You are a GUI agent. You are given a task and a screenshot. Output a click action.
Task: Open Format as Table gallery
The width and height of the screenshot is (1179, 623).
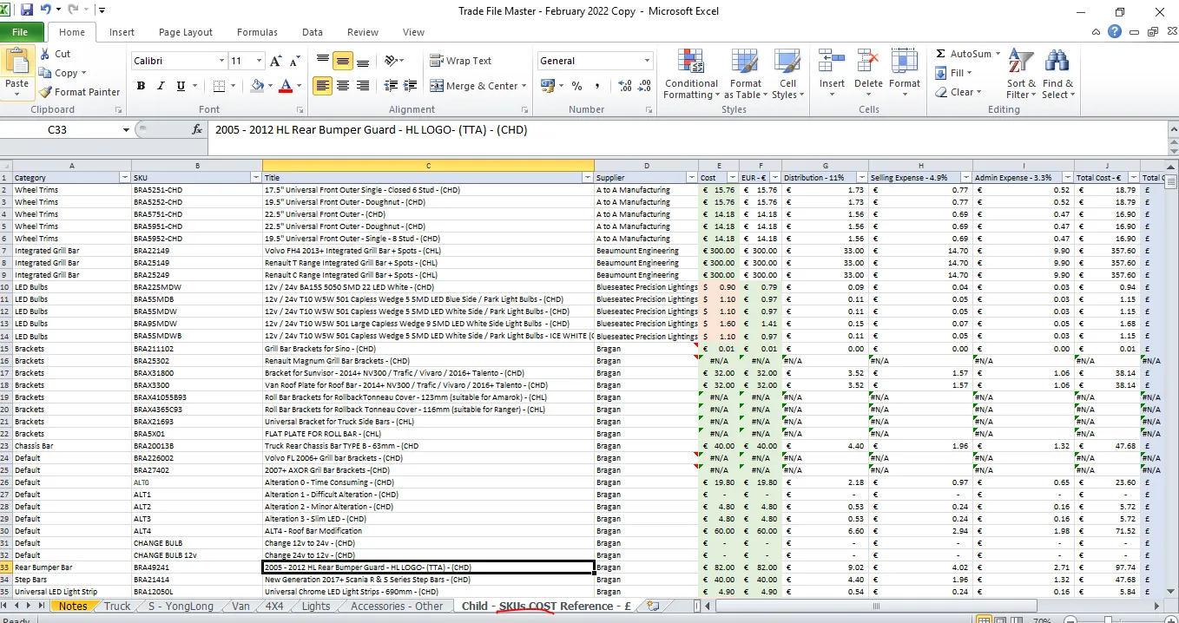tap(746, 75)
